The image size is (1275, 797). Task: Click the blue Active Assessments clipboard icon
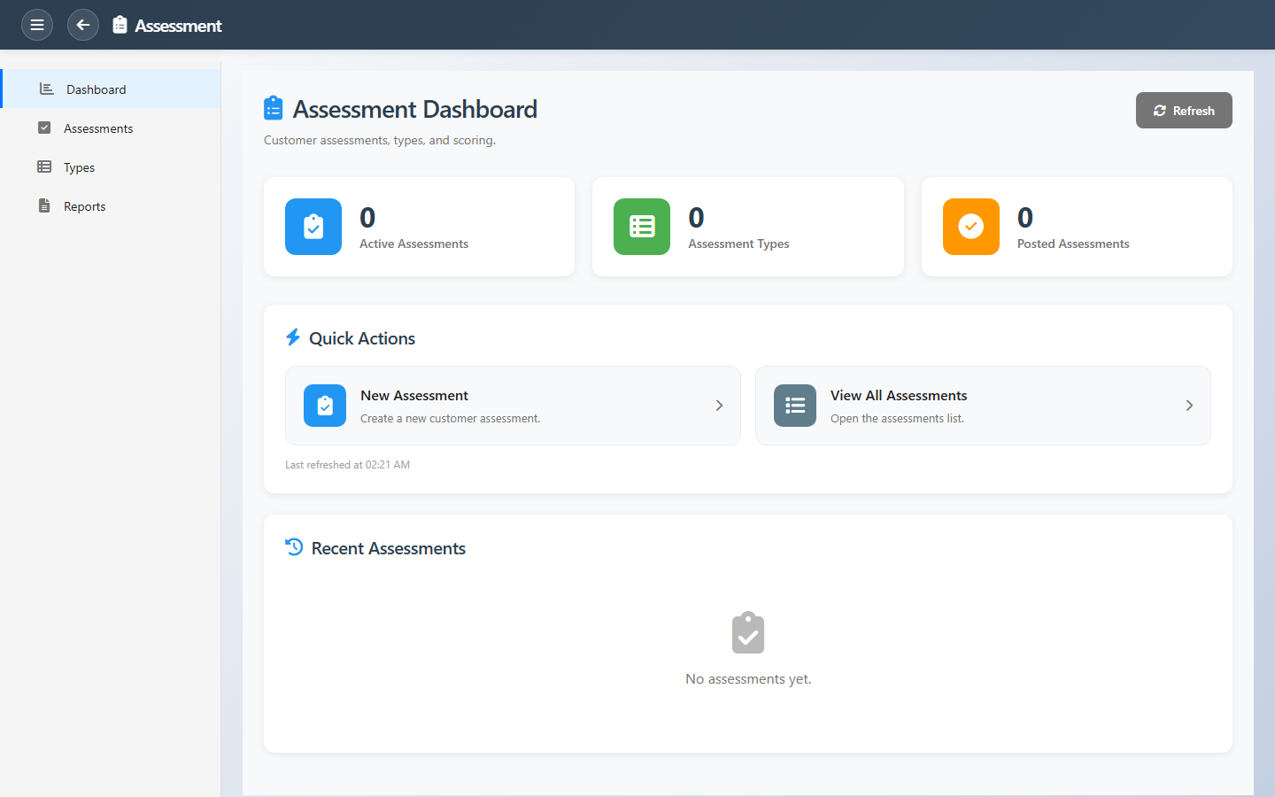tap(313, 227)
